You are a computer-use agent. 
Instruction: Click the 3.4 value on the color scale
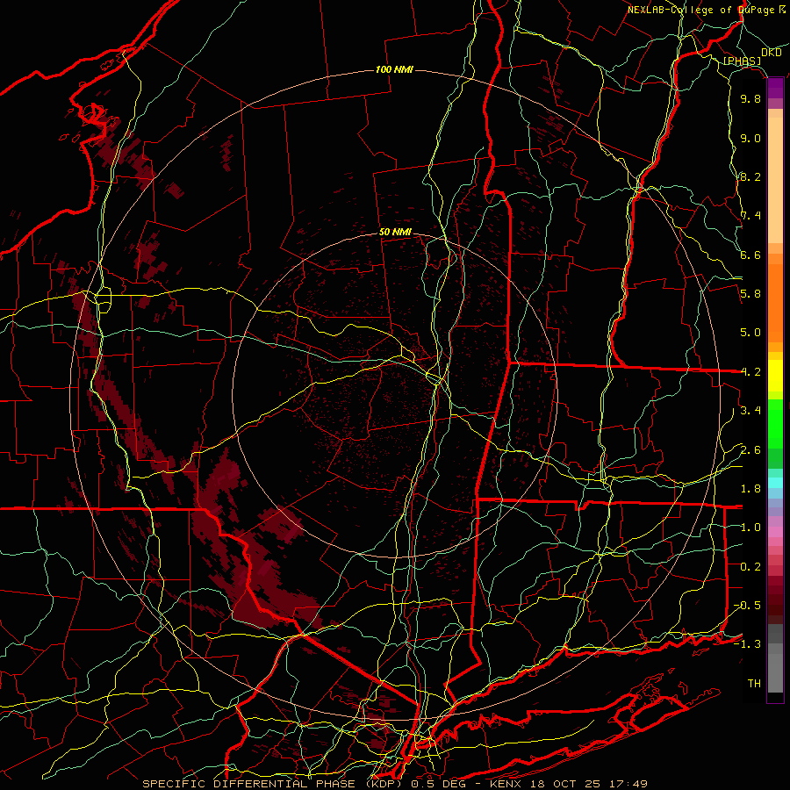[x=750, y=411]
